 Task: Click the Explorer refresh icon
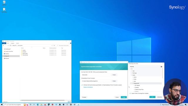coord(54,46)
